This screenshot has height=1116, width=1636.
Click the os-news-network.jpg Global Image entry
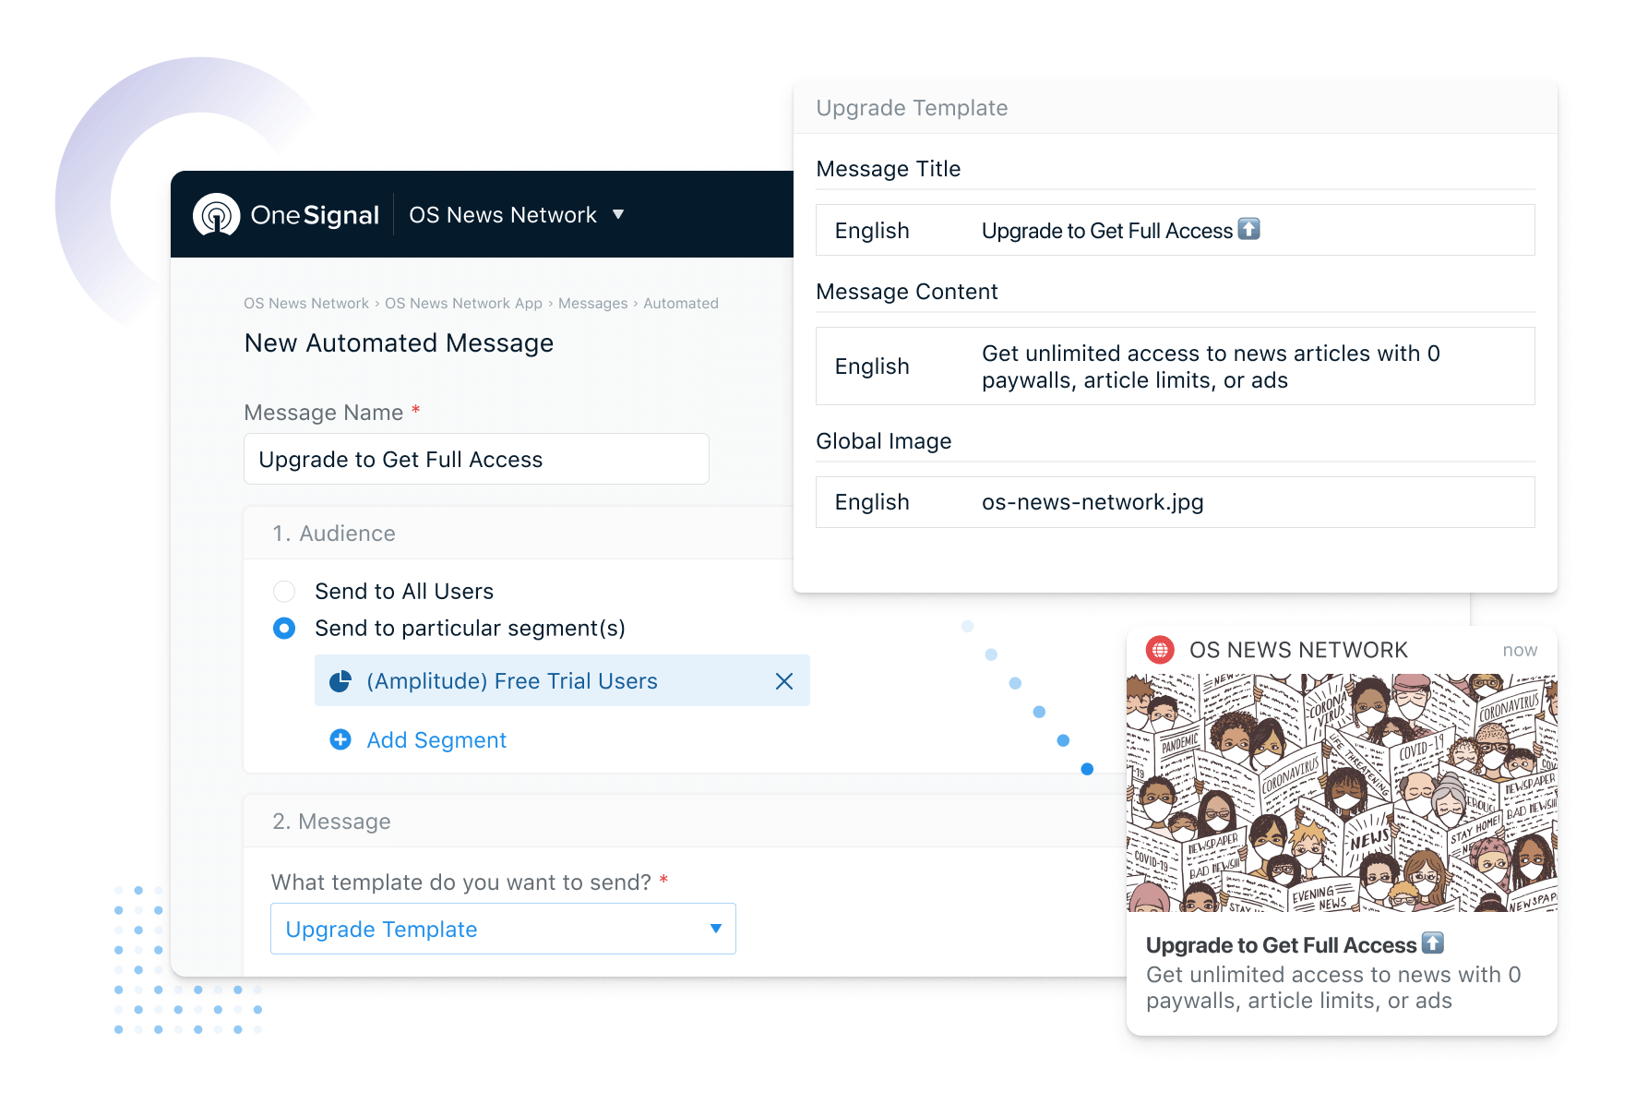pyautogui.click(x=1093, y=501)
